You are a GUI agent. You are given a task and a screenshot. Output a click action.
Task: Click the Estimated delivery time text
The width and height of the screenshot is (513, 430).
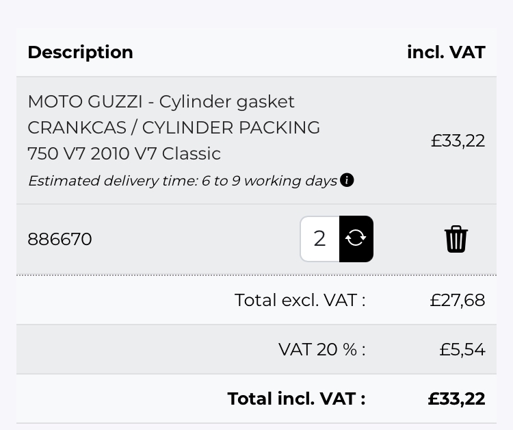coord(183,181)
